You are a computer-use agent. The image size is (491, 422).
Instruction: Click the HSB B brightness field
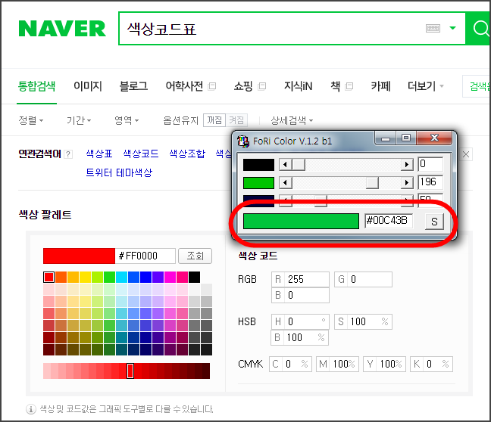tap(299, 337)
